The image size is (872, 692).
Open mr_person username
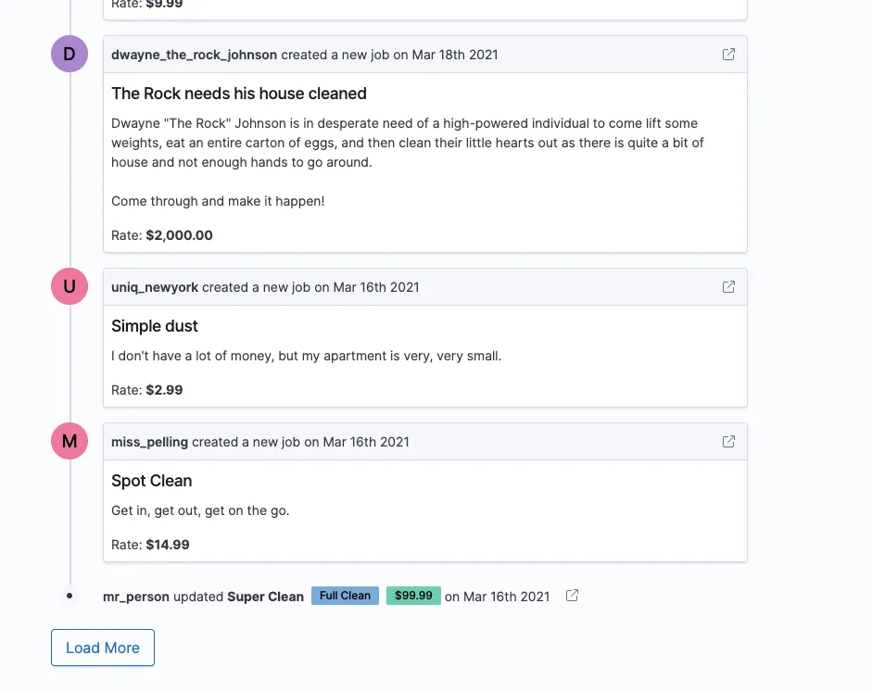pyautogui.click(x=136, y=597)
